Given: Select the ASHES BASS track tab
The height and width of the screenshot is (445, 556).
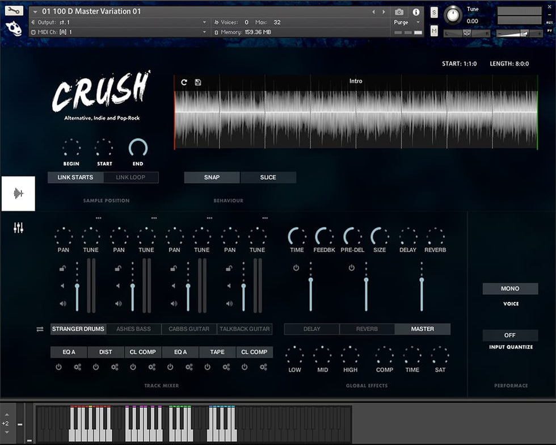Looking at the screenshot, I should coord(133,329).
